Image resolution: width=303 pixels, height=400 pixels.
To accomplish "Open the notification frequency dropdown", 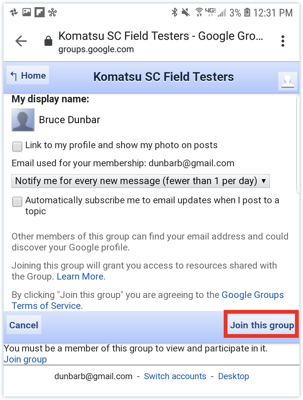I will coord(141,181).
